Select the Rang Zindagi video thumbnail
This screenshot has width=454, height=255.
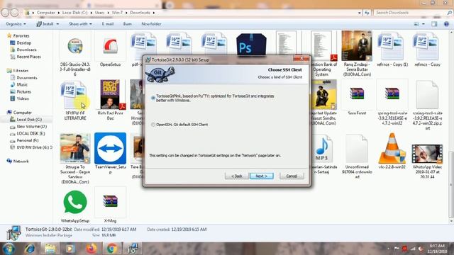357,45
